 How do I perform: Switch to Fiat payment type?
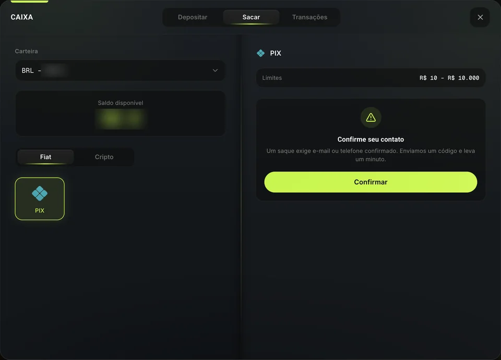click(45, 157)
